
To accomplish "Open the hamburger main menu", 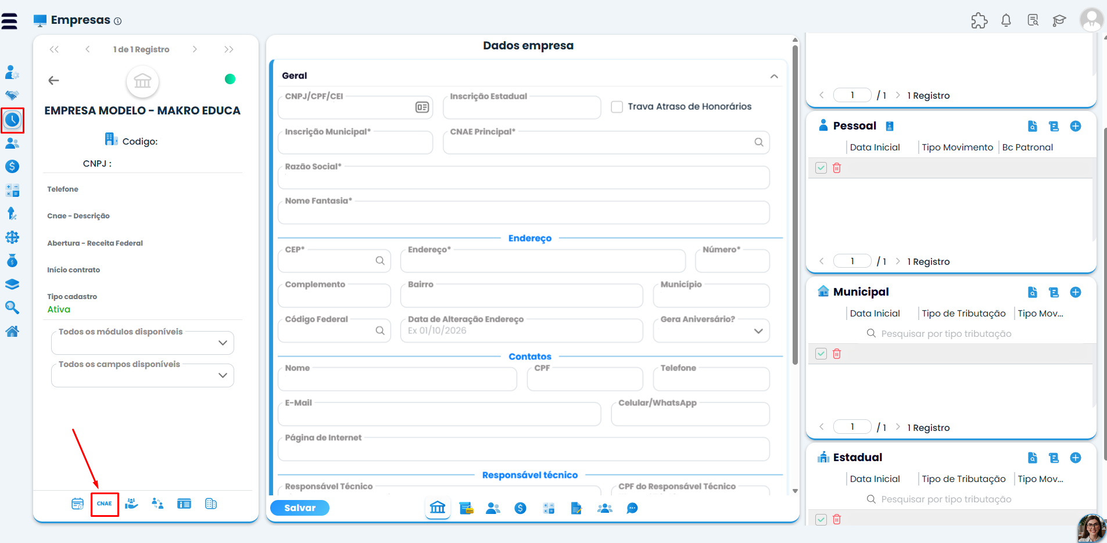I will point(9,21).
